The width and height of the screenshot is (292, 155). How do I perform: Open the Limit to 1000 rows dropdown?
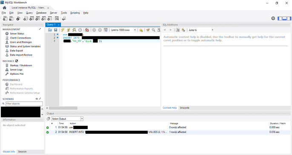[123, 30]
